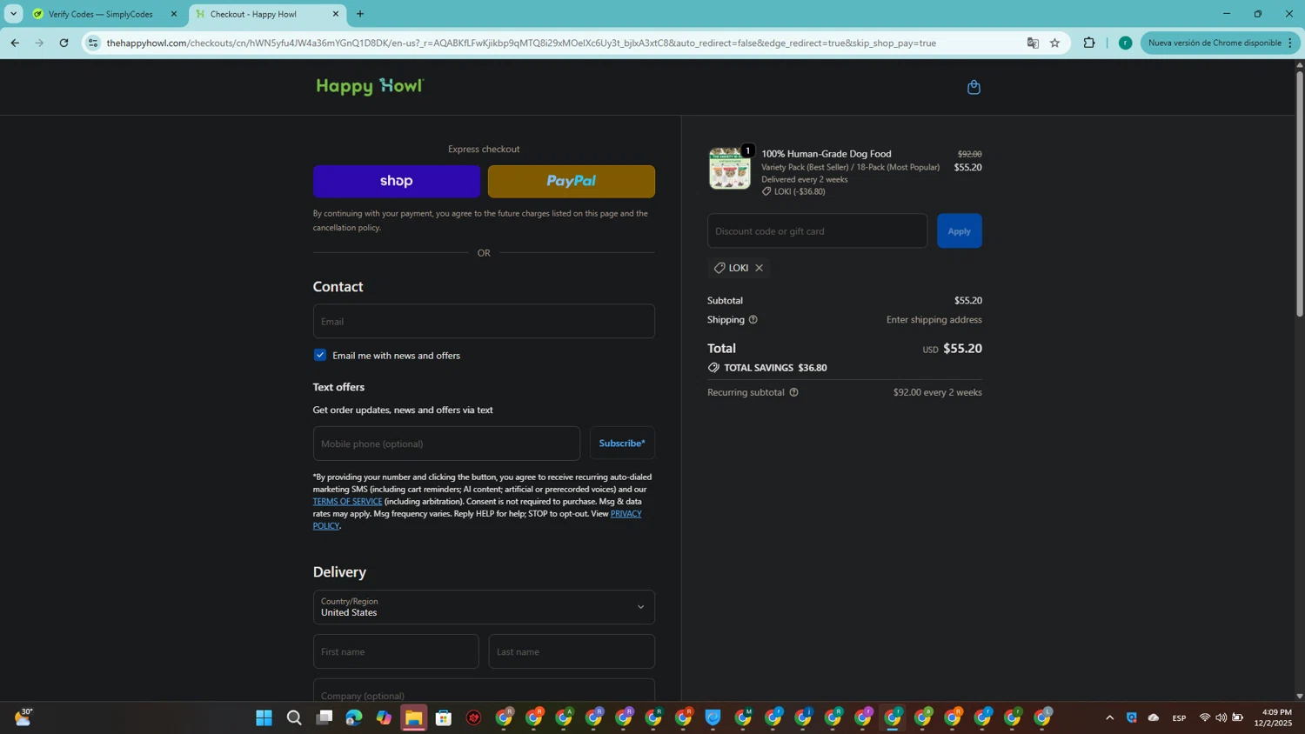Click the Nueva versión de Chrome disponible button

tap(1220, 43)
